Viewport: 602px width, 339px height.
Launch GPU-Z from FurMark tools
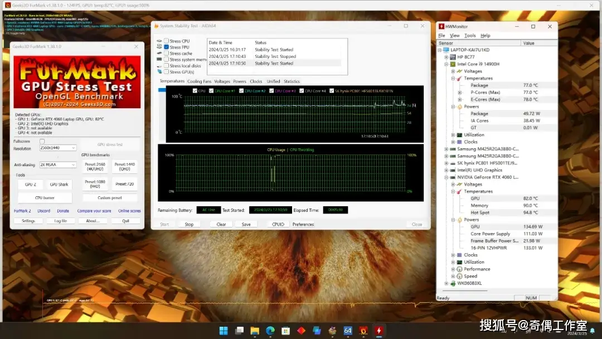[30, 185]
